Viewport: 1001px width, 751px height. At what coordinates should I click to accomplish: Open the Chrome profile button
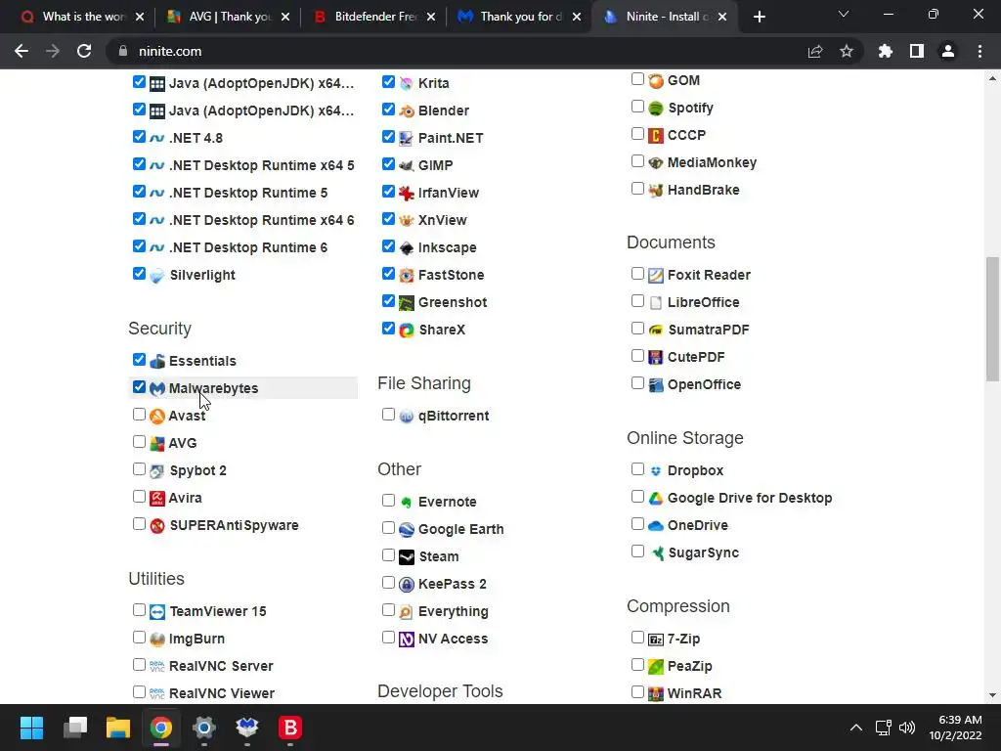pos(948,51)
